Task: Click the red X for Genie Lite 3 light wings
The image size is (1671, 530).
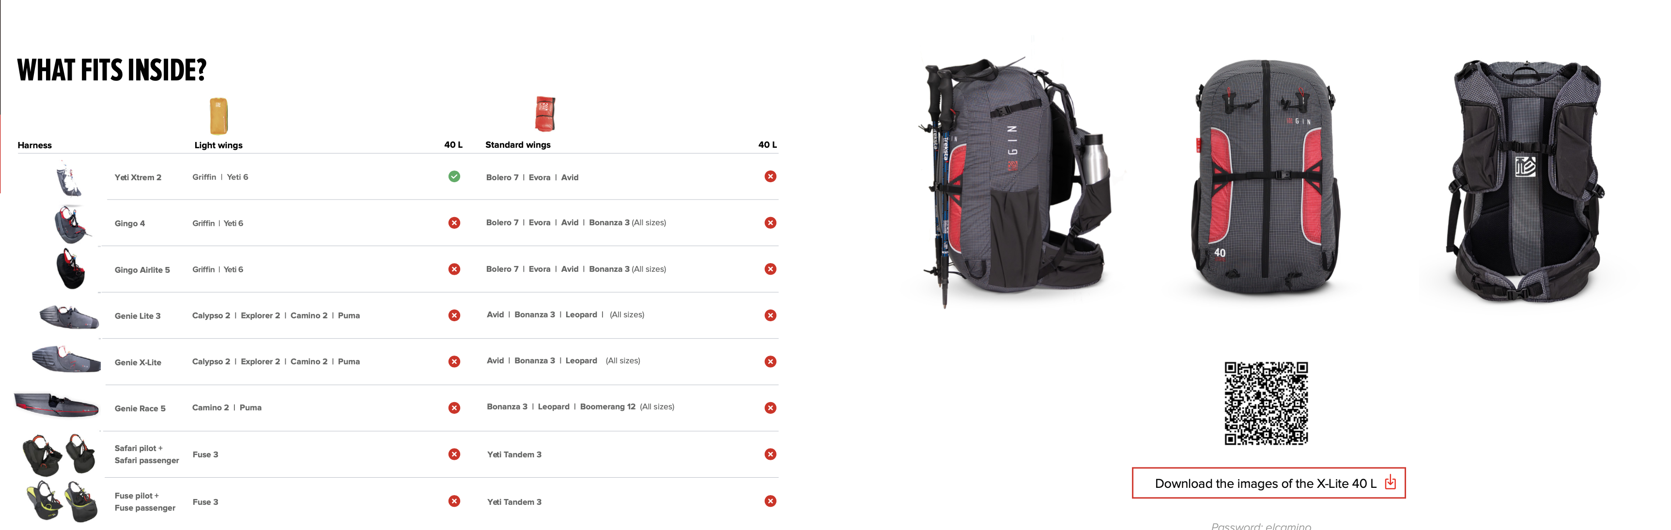Action: 454,315
